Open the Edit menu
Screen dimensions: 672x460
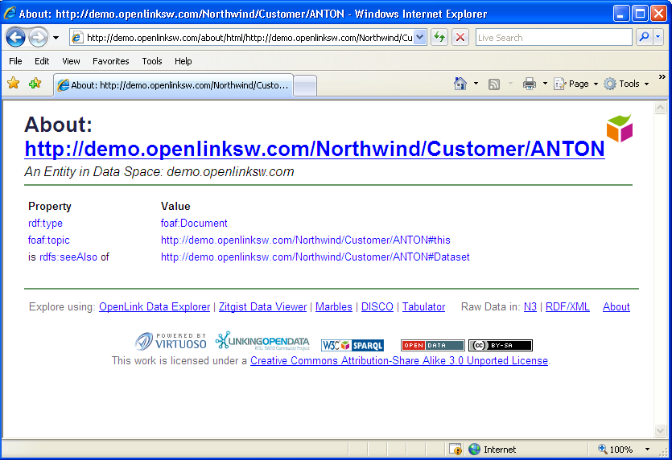coord(42,61)
